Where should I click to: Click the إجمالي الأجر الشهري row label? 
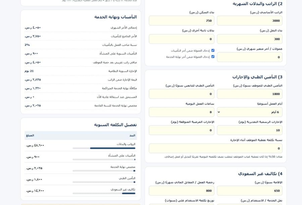[x=123, y=28]
